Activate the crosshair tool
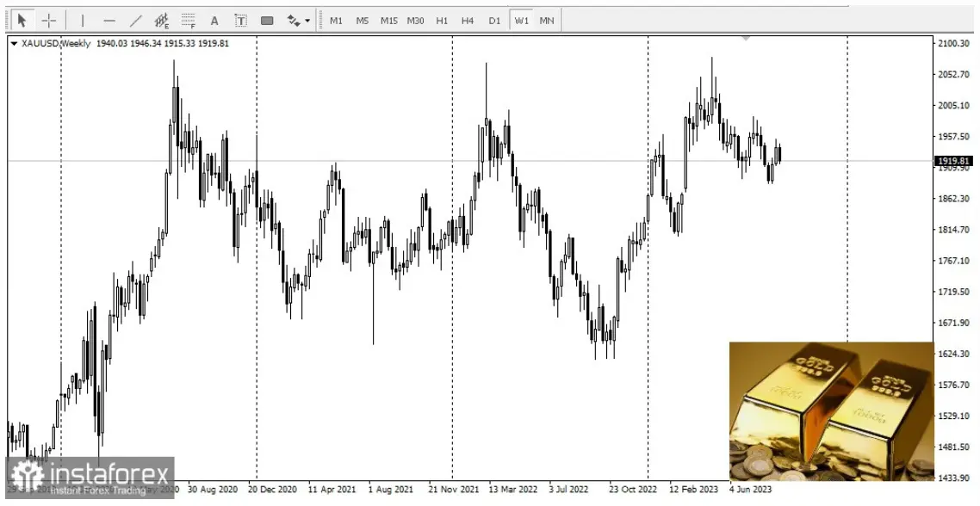This screenshot has width=980, height=506. pos(50,20)
